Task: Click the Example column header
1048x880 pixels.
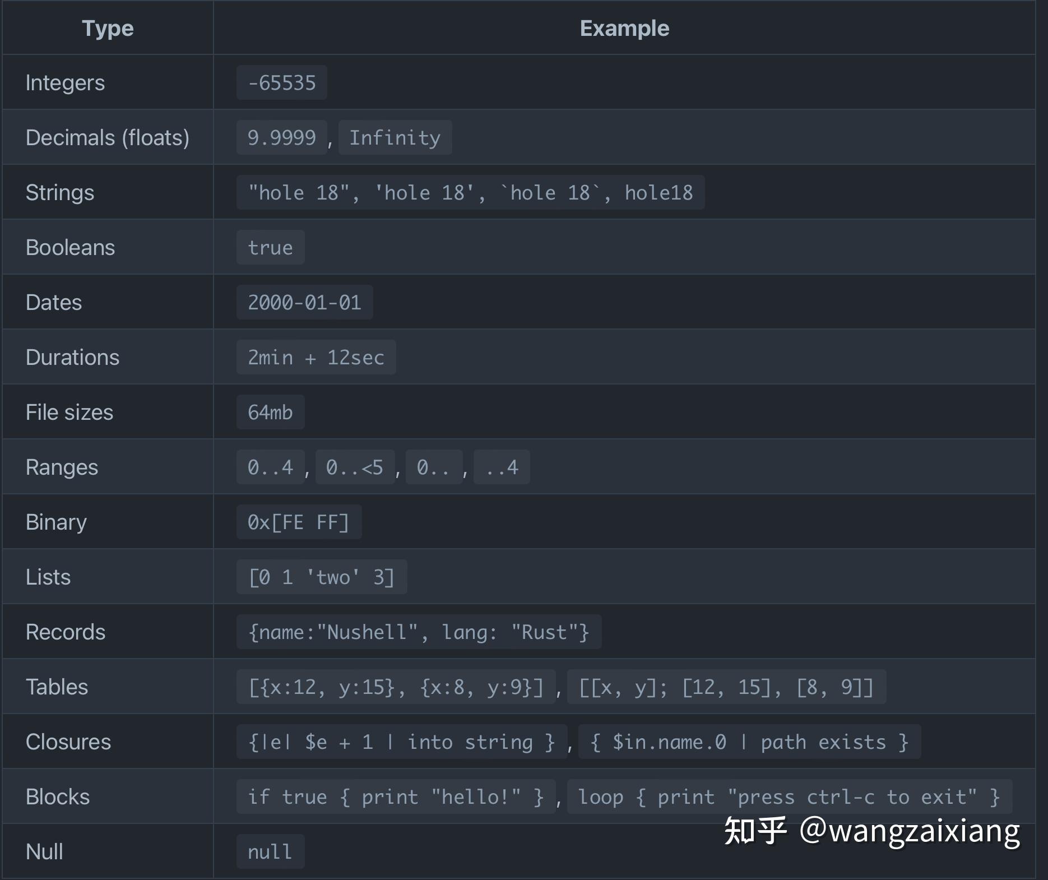Action: tap(624, 28)
